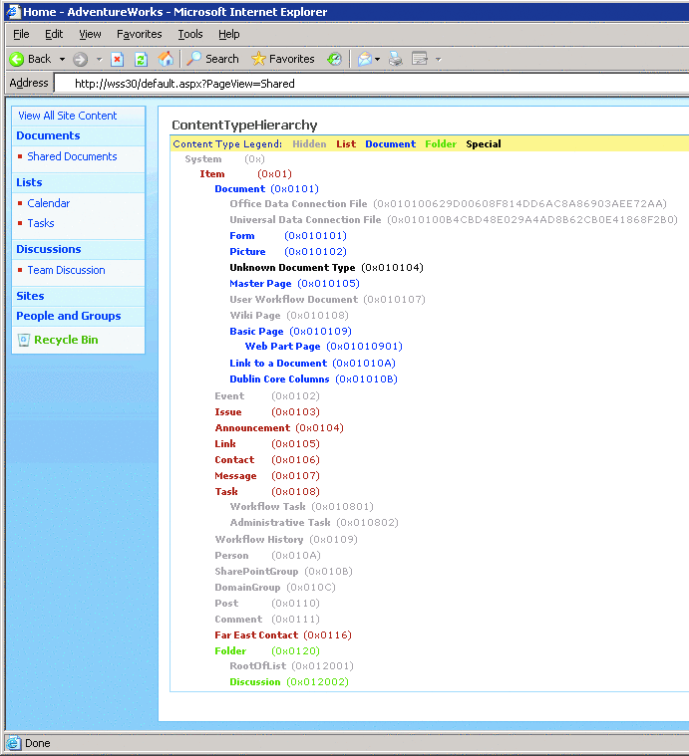Click 'Unknown Document Type' entry

coord(292,268)
